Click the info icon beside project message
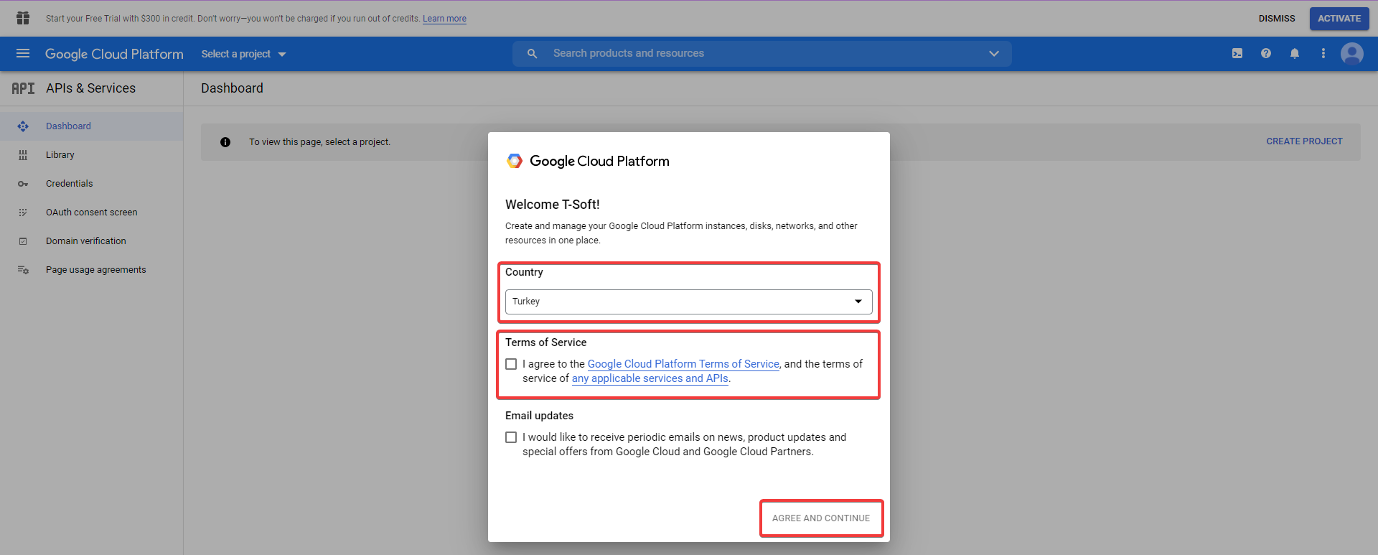Screen dimensions: 1378x555 (225, 142)
